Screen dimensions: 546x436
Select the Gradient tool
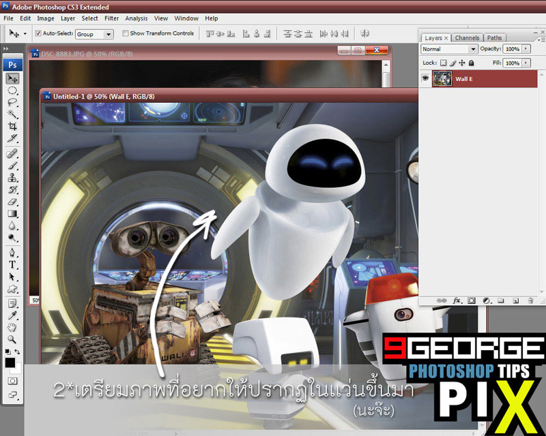point(12,214)
